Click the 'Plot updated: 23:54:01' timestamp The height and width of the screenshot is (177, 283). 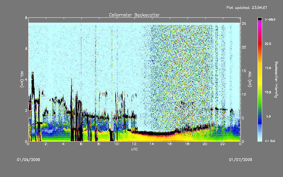pyautogui.click(x=247, y=7)
